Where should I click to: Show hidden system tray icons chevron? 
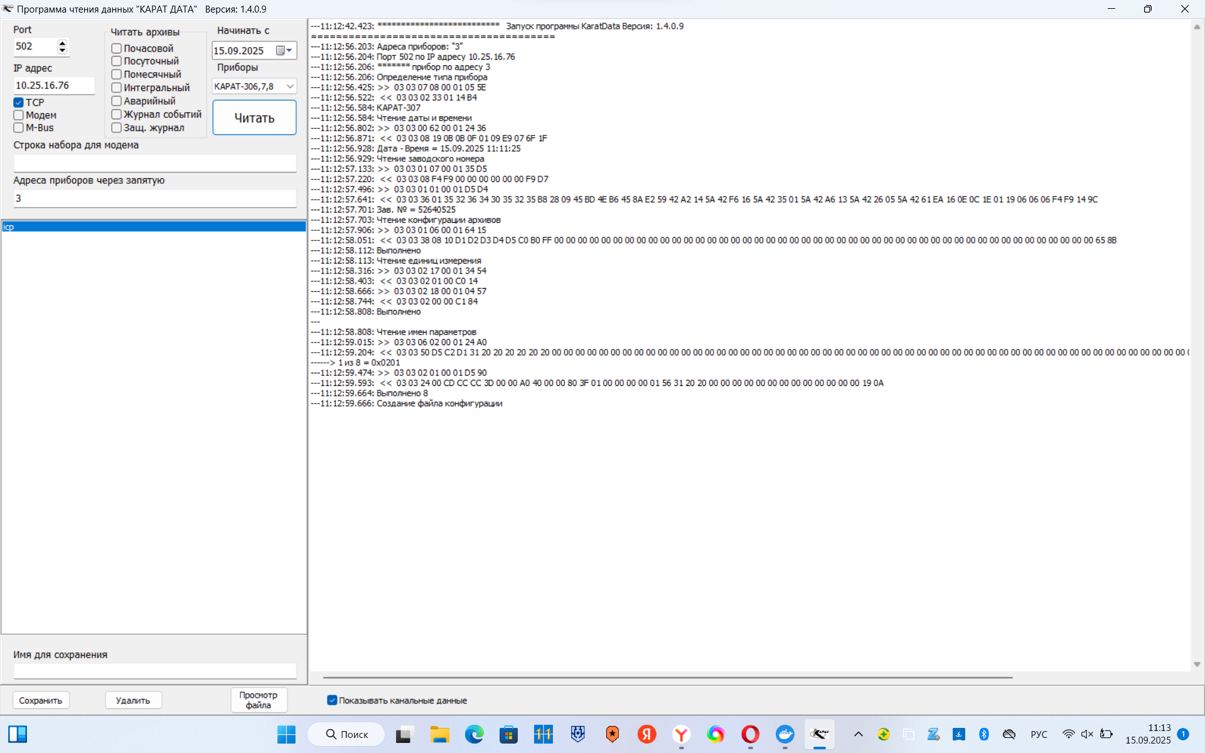point(858,734)
